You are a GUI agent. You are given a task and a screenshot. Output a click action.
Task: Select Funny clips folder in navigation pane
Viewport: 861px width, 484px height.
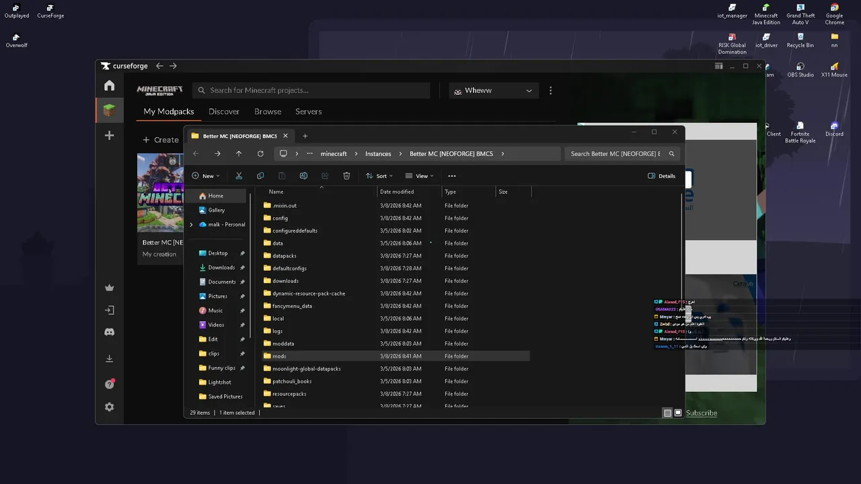[x=221, y=368]
